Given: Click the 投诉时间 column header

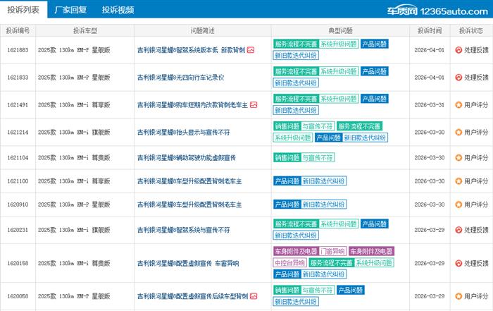Looking at the screenshot, I should [430, 31].
